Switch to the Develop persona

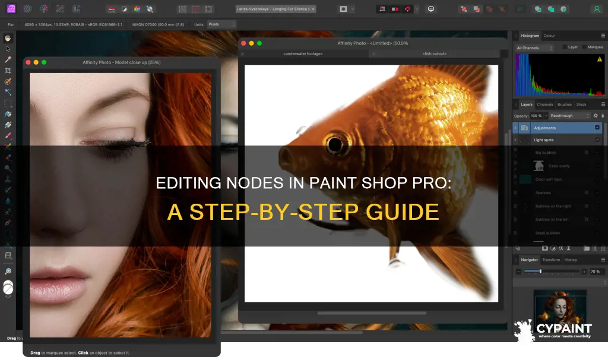[44, 8]
